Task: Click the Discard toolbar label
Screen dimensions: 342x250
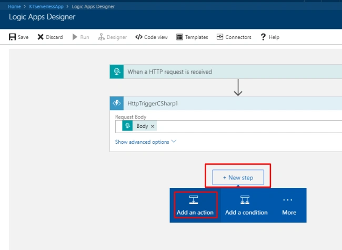Action: (x=54, y=37)
